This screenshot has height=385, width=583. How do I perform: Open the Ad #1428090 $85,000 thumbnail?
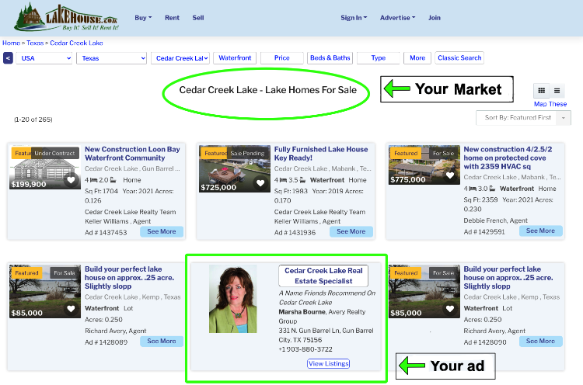click(424, 291)
